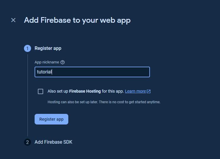The height and width of the screenshot is (159, 220).
Task: Click the external link icon beside Learn more
Action: tap(149, 91)
